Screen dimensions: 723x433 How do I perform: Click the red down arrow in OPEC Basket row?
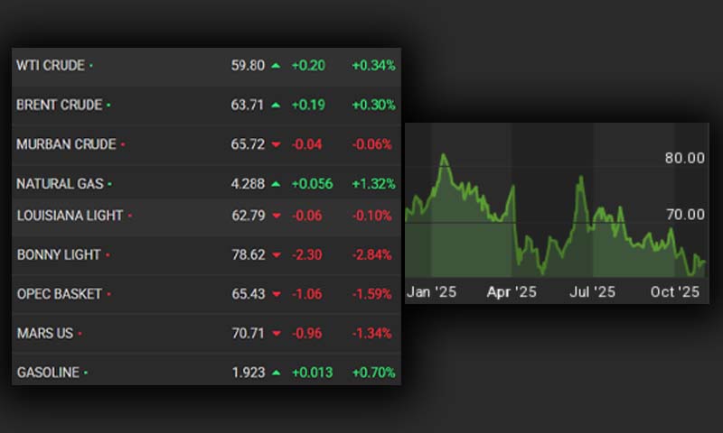click(277, 294)
